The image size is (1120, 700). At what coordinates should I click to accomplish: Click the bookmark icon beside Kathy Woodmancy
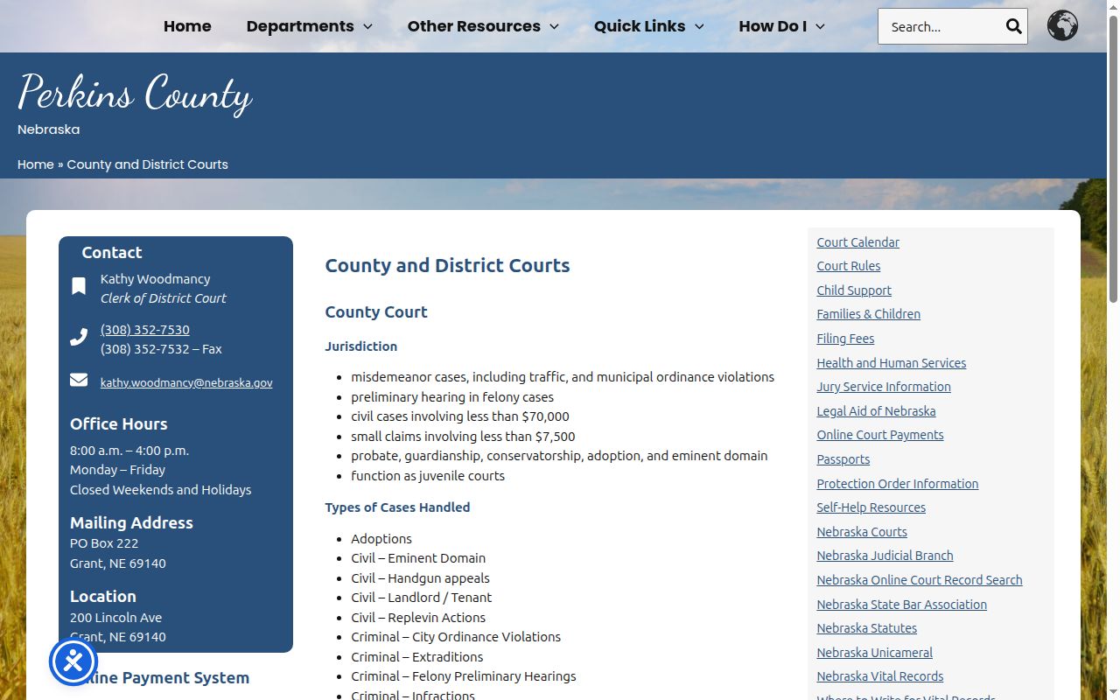pyautogui.click(x=79, y=286)
